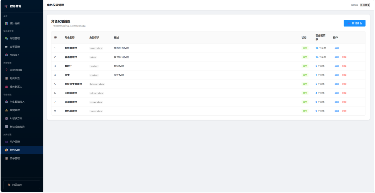The height and width of the screenshot is (193, 375).
Task: Click the house icon in the 问答前台 button
Action: pos(9,185)
